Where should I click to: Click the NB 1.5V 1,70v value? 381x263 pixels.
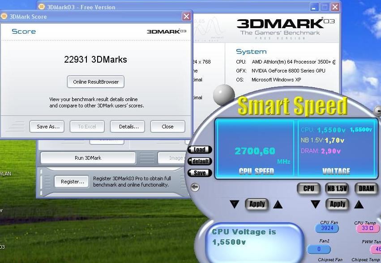(334, 140)
